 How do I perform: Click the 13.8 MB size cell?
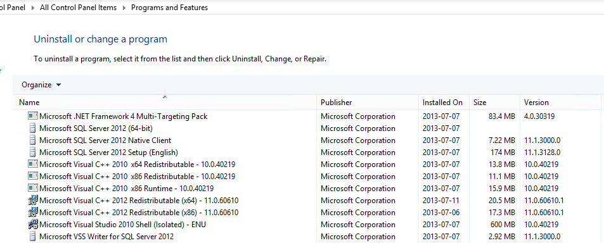501,164
